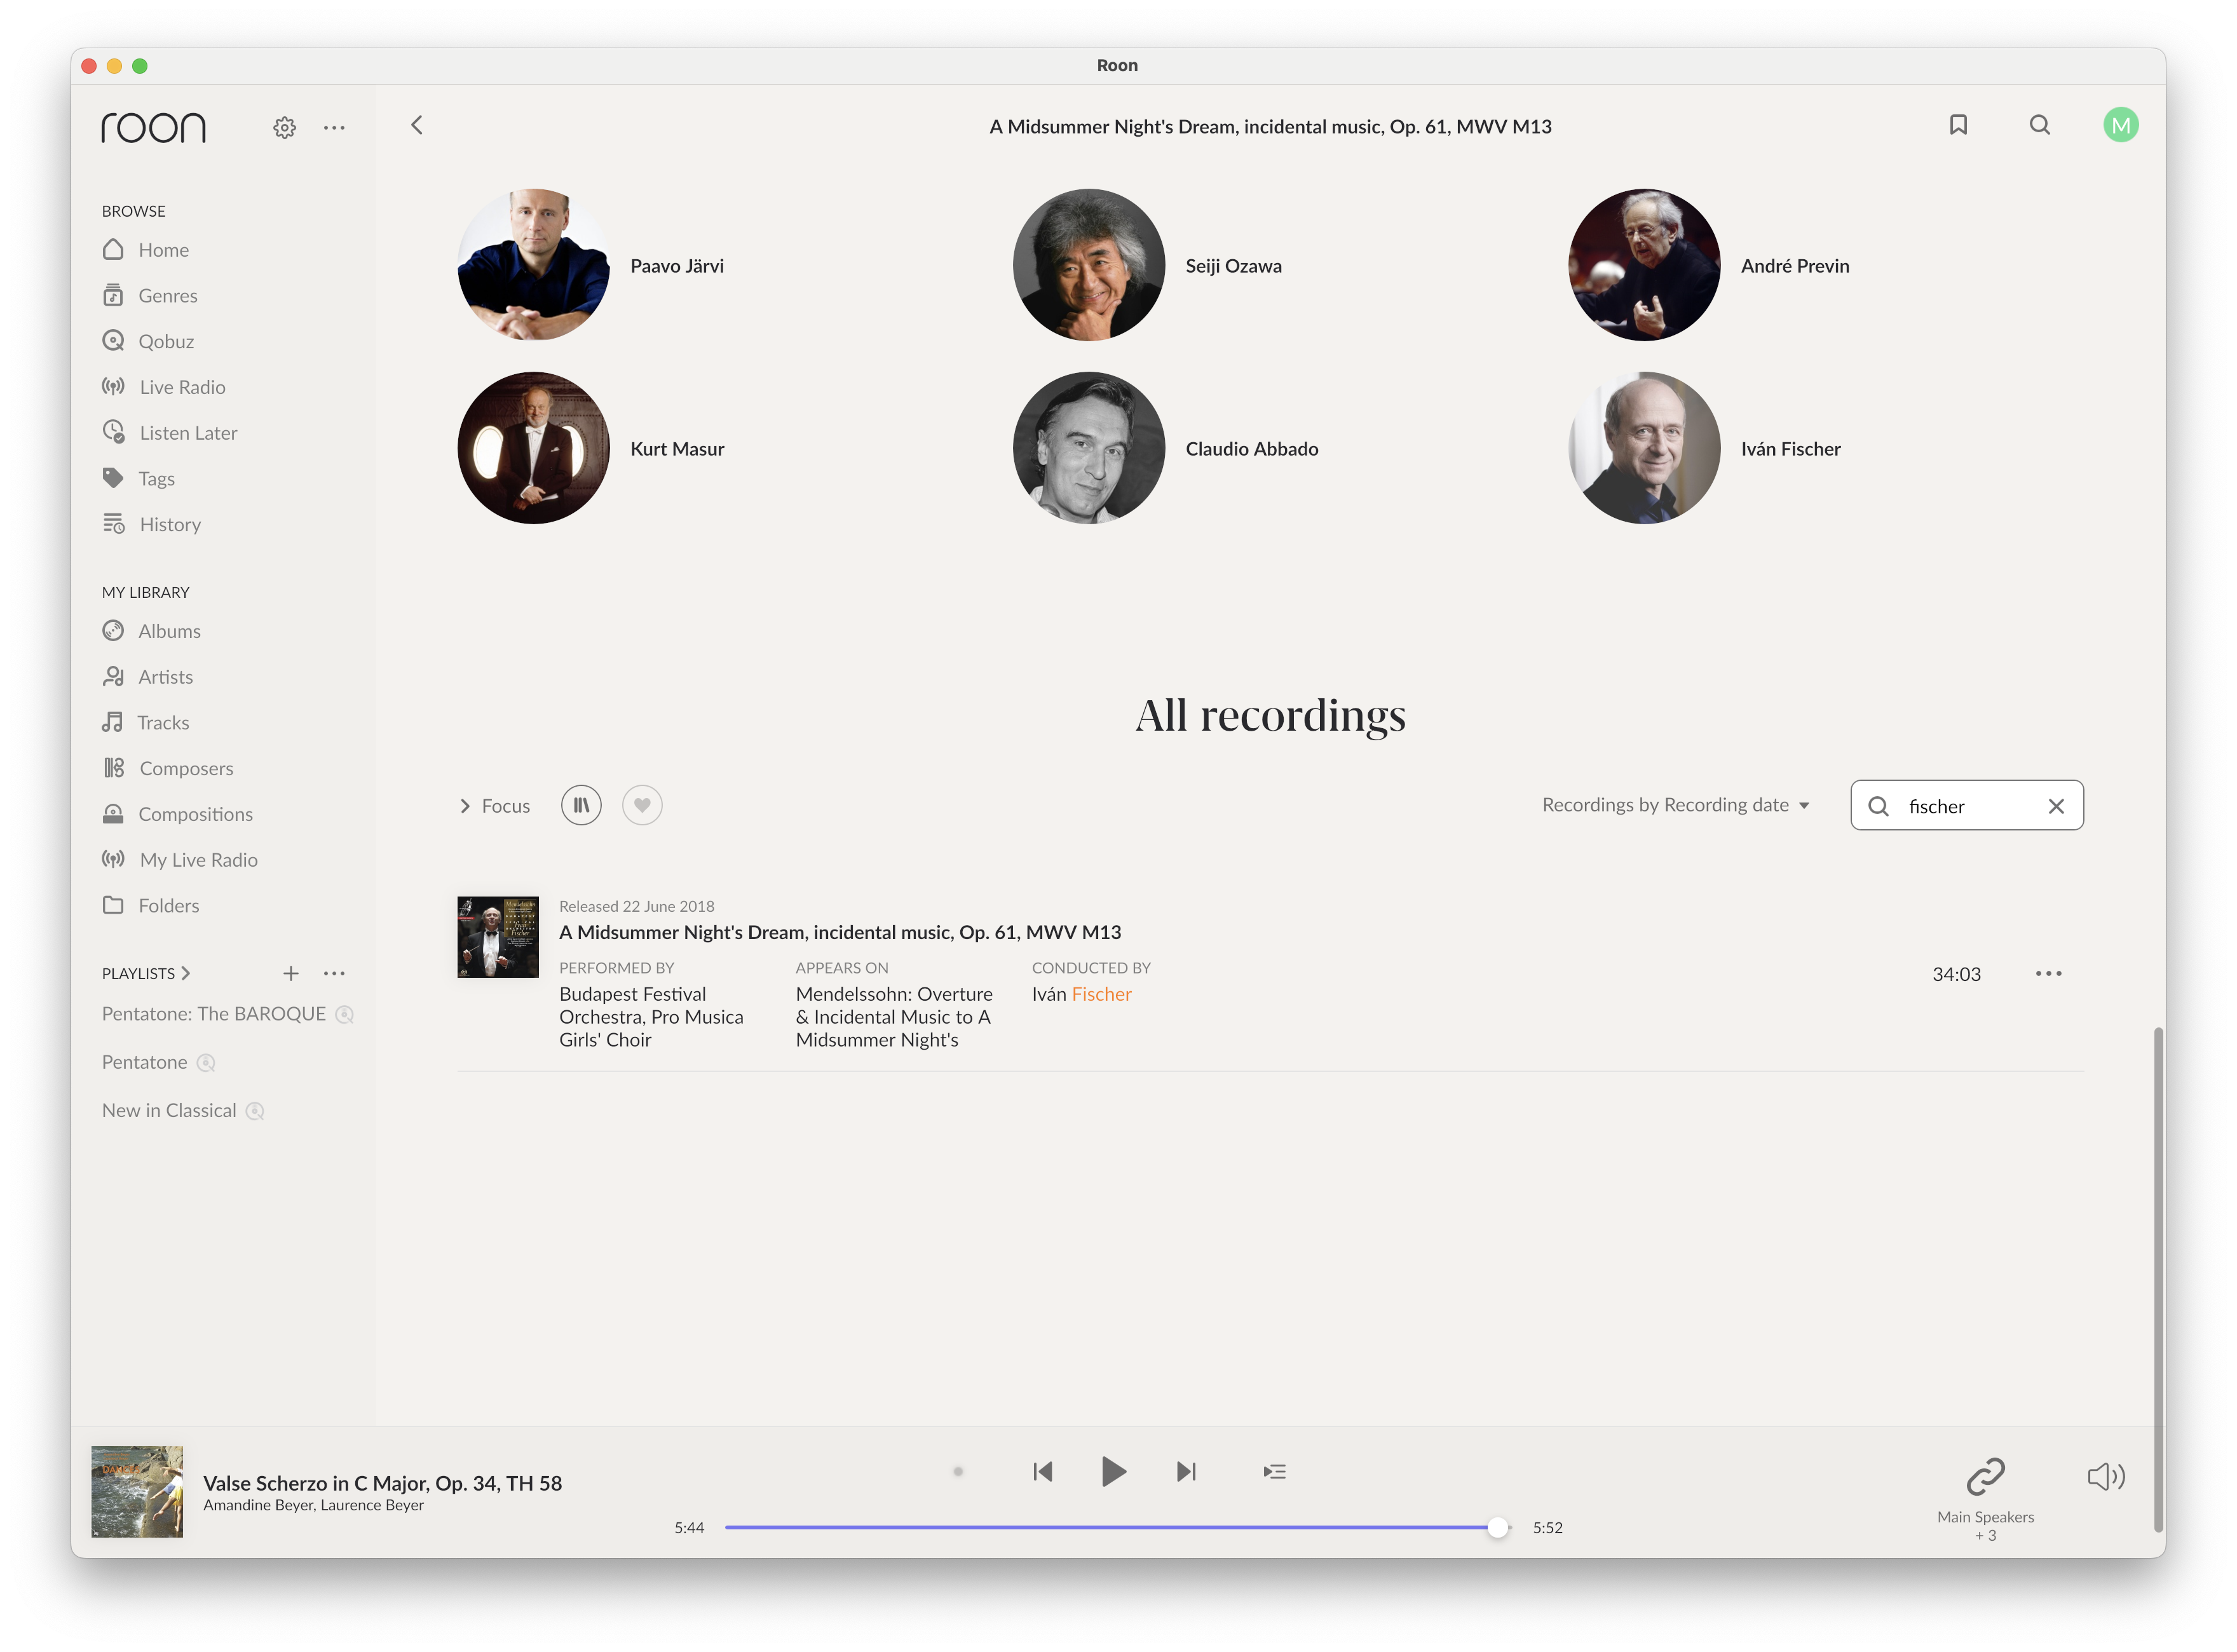Screen dimensions: 2237x1652
Task: Open Claudio Abbado artist photo
Action: [x=1089, y=448]
